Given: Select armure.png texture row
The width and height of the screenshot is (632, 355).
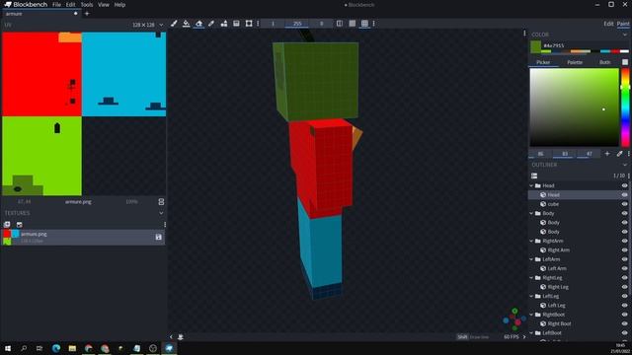Looking at the screenshot, I should point(83,238).
